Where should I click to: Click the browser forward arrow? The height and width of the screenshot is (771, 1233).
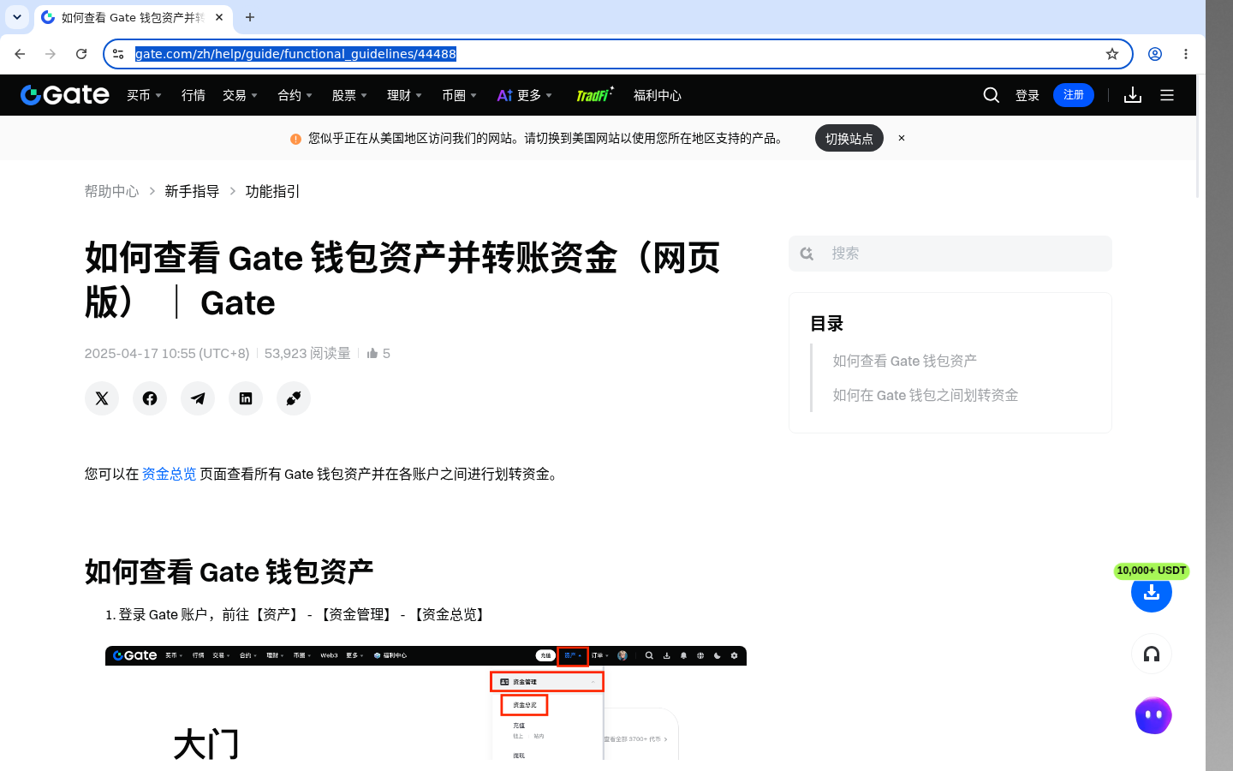pos(51,54)
